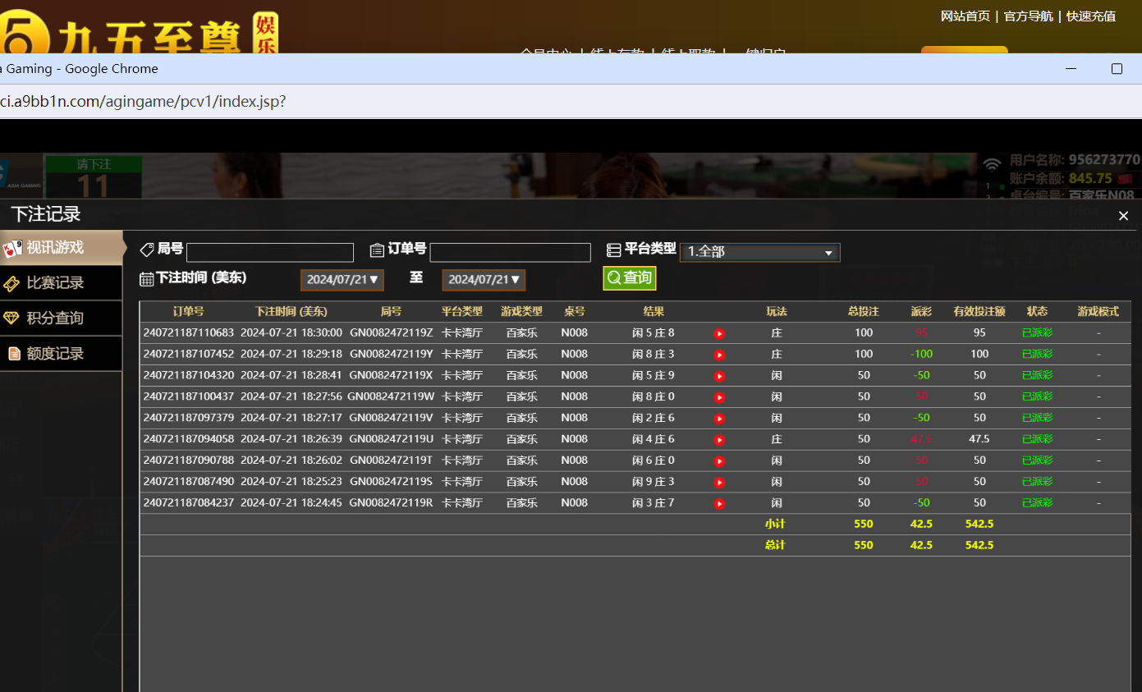Close the 下注记录 dialog
Screen dimensions: 1142x692
[x=1123, y=216]
